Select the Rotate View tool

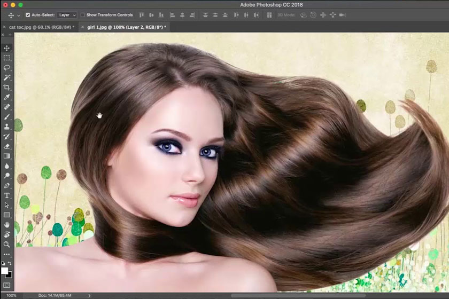point(7,234)
